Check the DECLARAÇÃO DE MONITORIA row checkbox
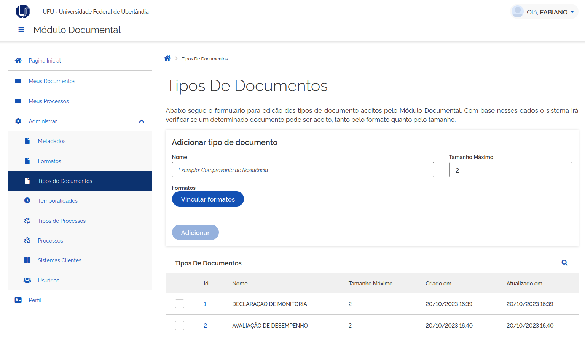 click(180, 304)
